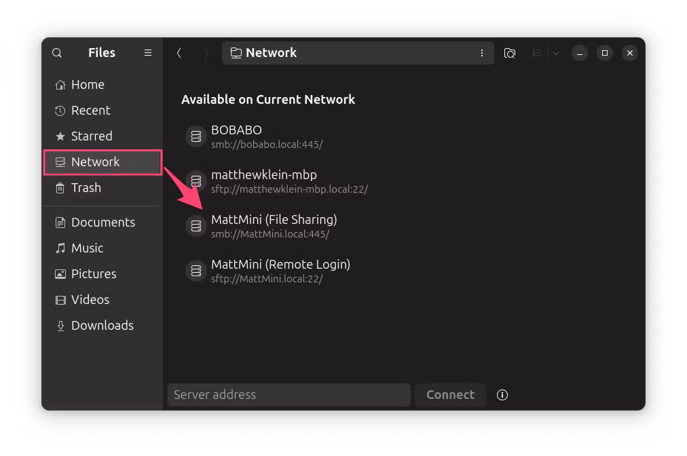Screen dimensions: 687x456
Task: Open Downloads folder in the sidebar
Action: coord(103,326)
